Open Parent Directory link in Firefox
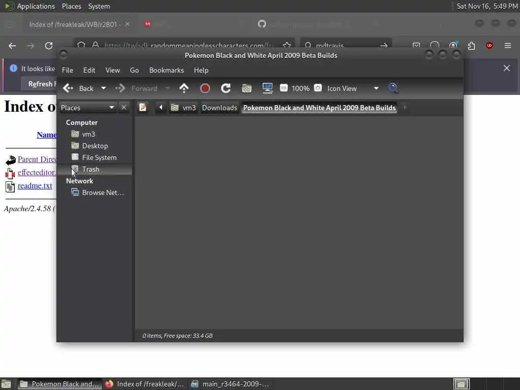The height and width of the screenshot is (390, 520). (37, 159)
